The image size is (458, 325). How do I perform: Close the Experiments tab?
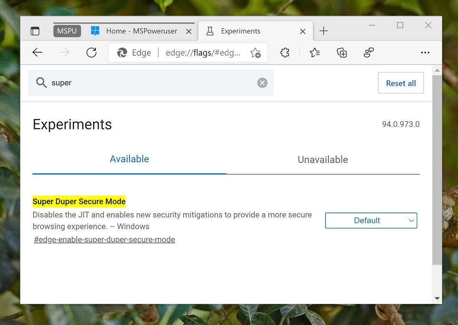click(303, 32)
